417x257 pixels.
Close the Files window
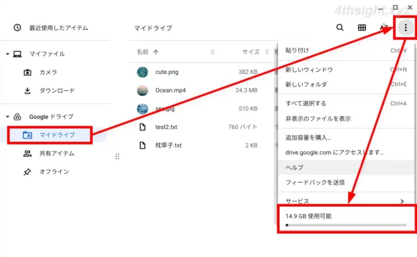(410, 7)
